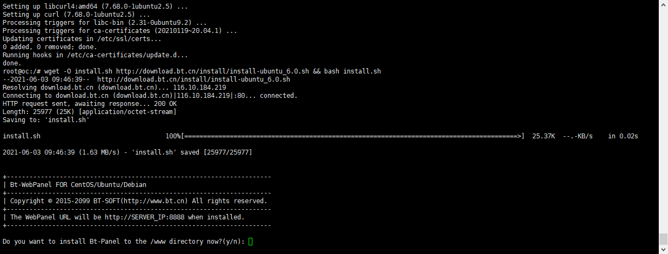Image resolution: width=668 pixels, height=254 pixels.
Task: Click the (y/n) text in the install question
Action: pos(232,241)
